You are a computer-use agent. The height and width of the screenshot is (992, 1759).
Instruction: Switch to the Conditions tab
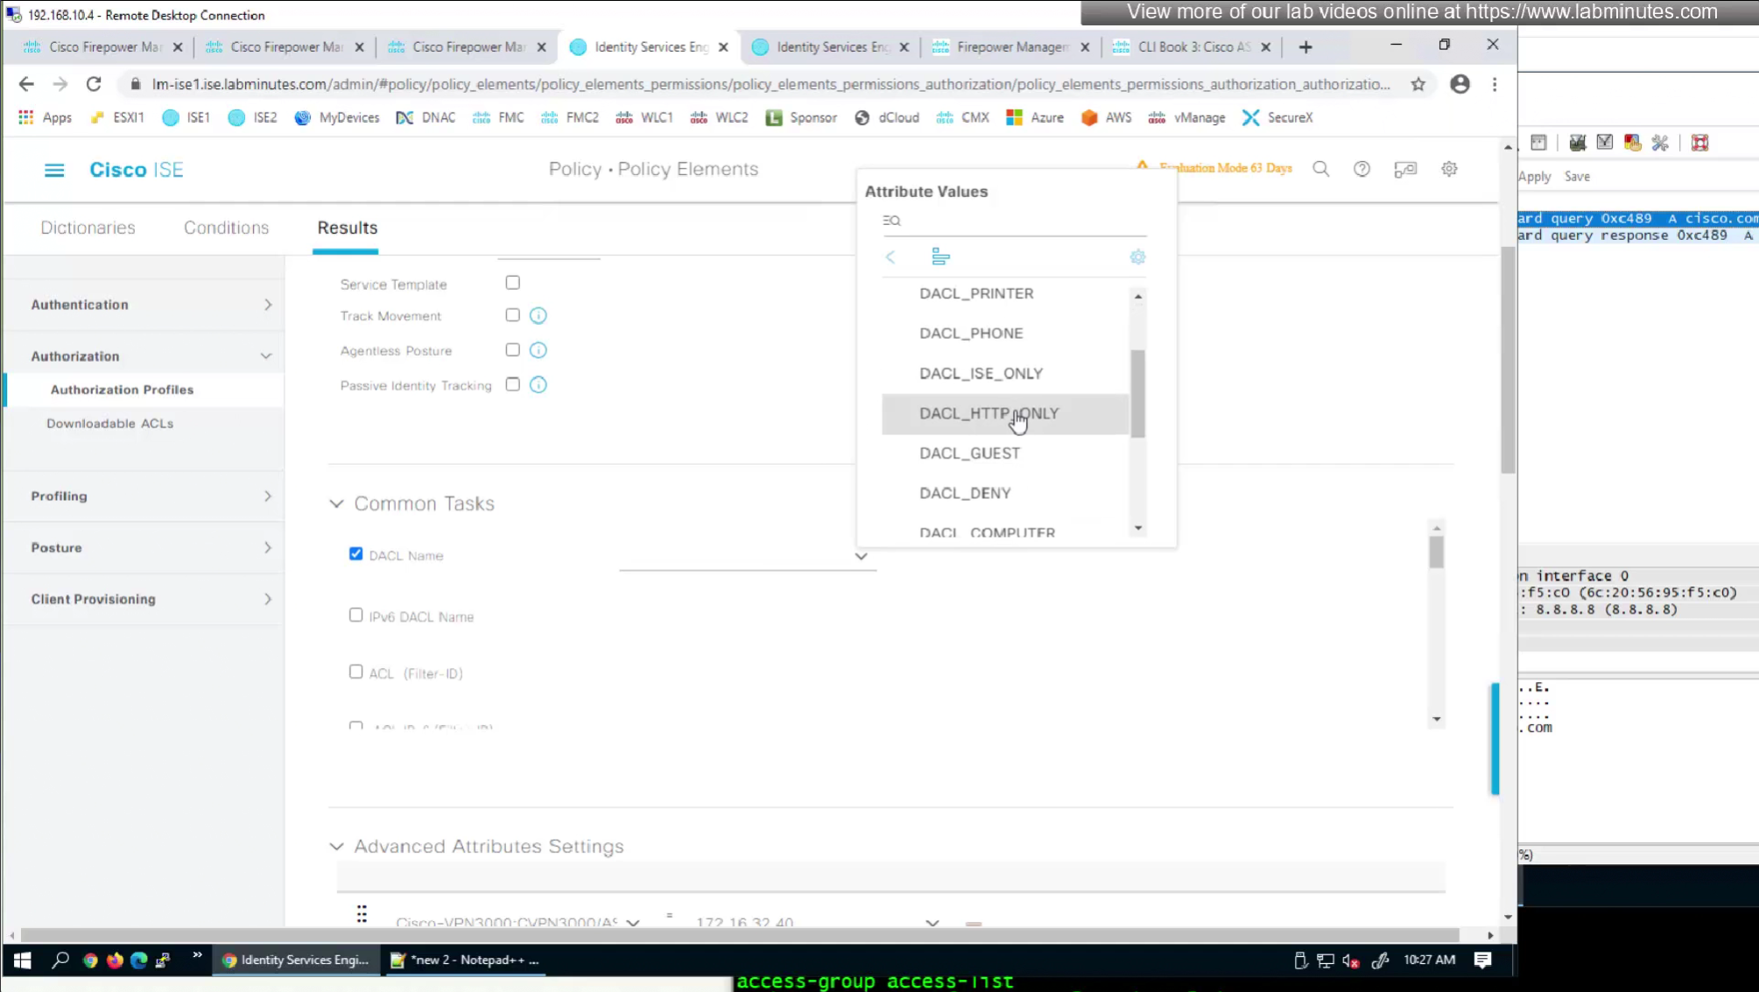[x=226, y=228]
